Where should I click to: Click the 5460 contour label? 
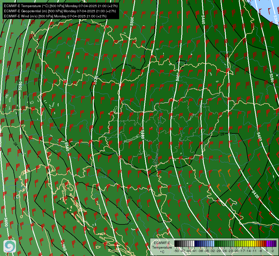coord(178,77)
